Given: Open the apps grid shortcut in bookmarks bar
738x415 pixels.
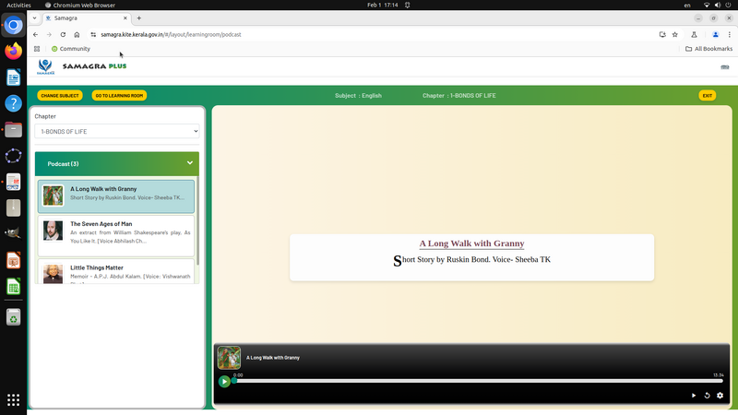Looking at the screenshot, I should coord(37,49).
